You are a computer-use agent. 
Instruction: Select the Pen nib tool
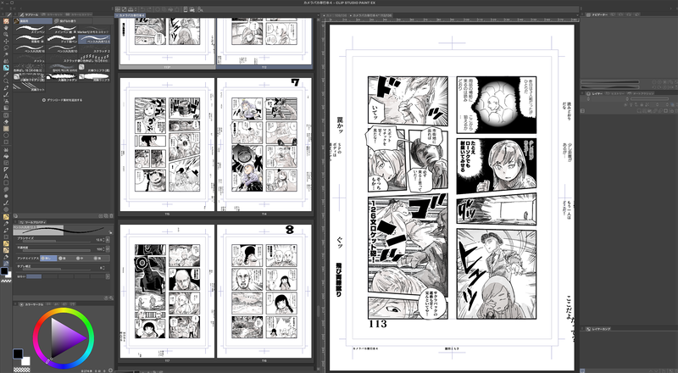click(x=6, y=88)
